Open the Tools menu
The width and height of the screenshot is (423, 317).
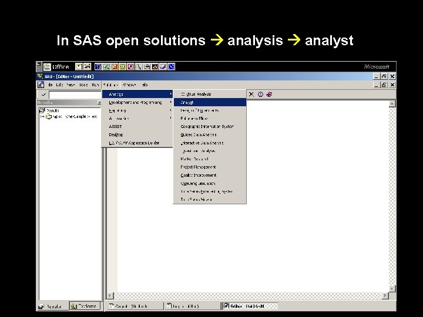click(x=83, y=85)
